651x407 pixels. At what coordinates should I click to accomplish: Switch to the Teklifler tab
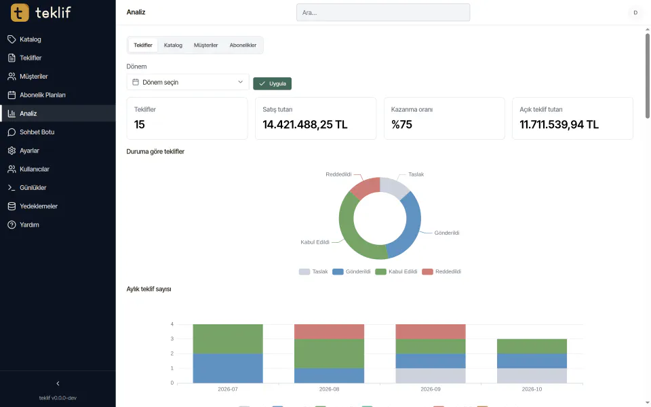click(x=143, y=45)
